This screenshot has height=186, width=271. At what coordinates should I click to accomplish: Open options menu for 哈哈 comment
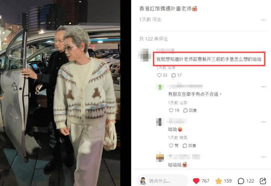[264, 122]
